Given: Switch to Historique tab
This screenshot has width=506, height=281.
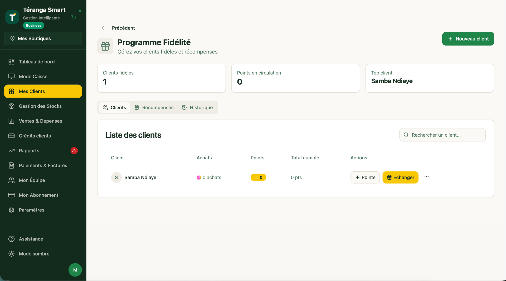Looking at the screenshot, I should click(197, 107).
